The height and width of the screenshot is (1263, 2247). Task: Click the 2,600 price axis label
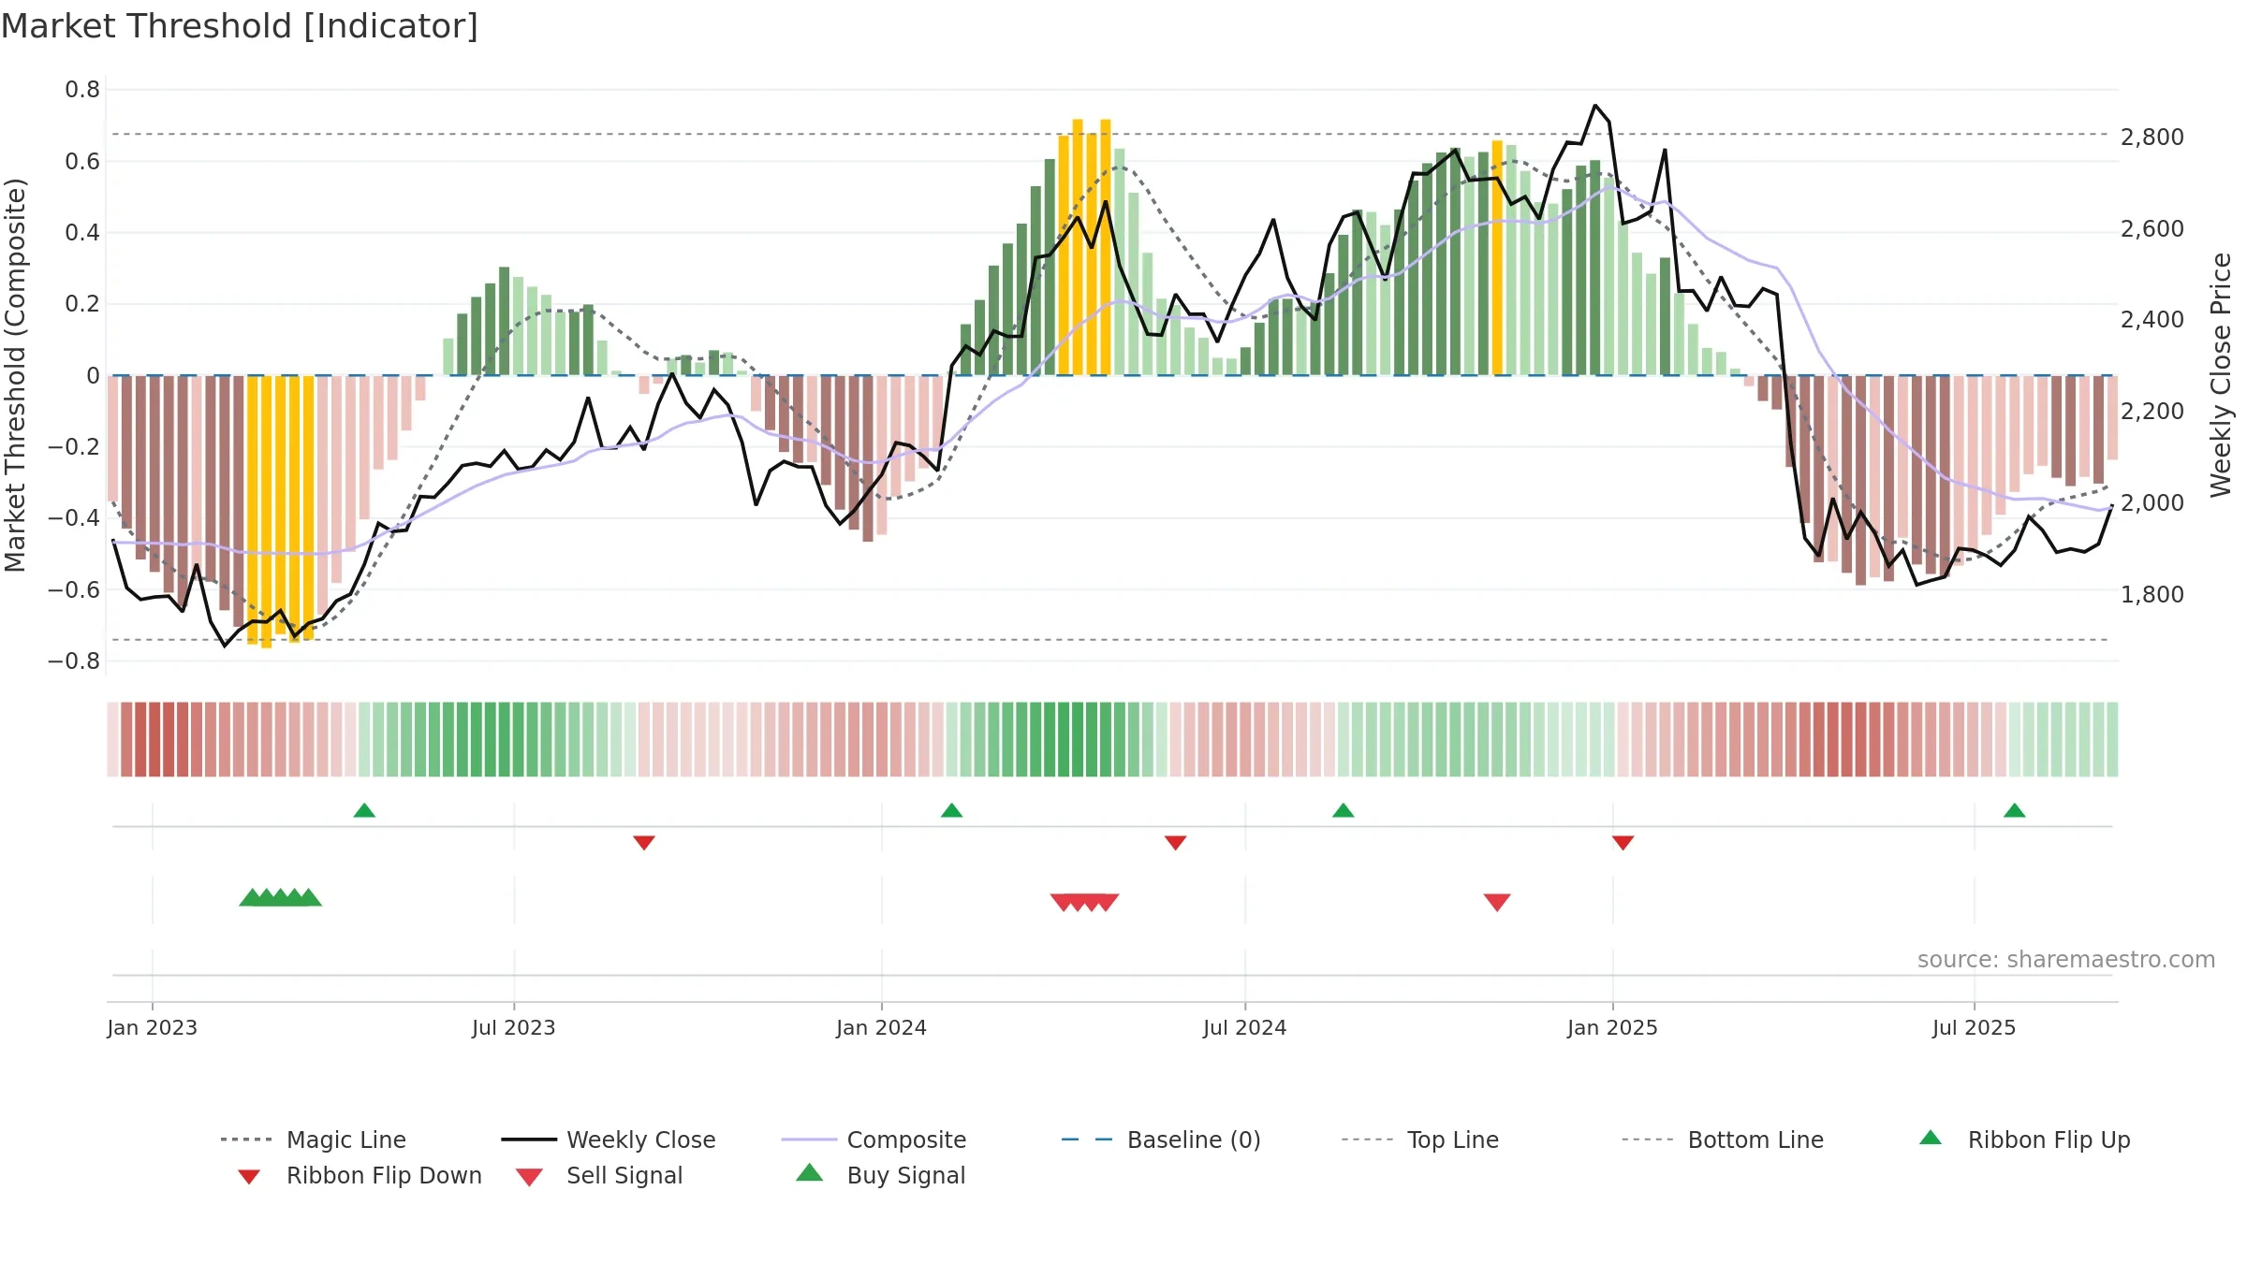click(2152, 229)
